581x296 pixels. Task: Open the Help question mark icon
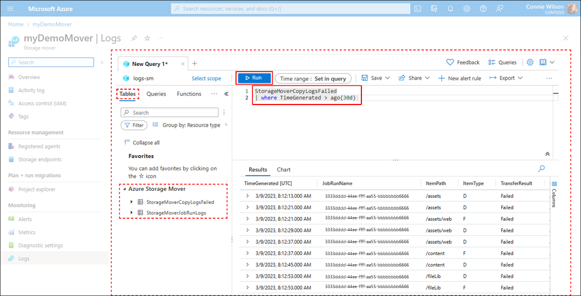click(x=483, y=9)
